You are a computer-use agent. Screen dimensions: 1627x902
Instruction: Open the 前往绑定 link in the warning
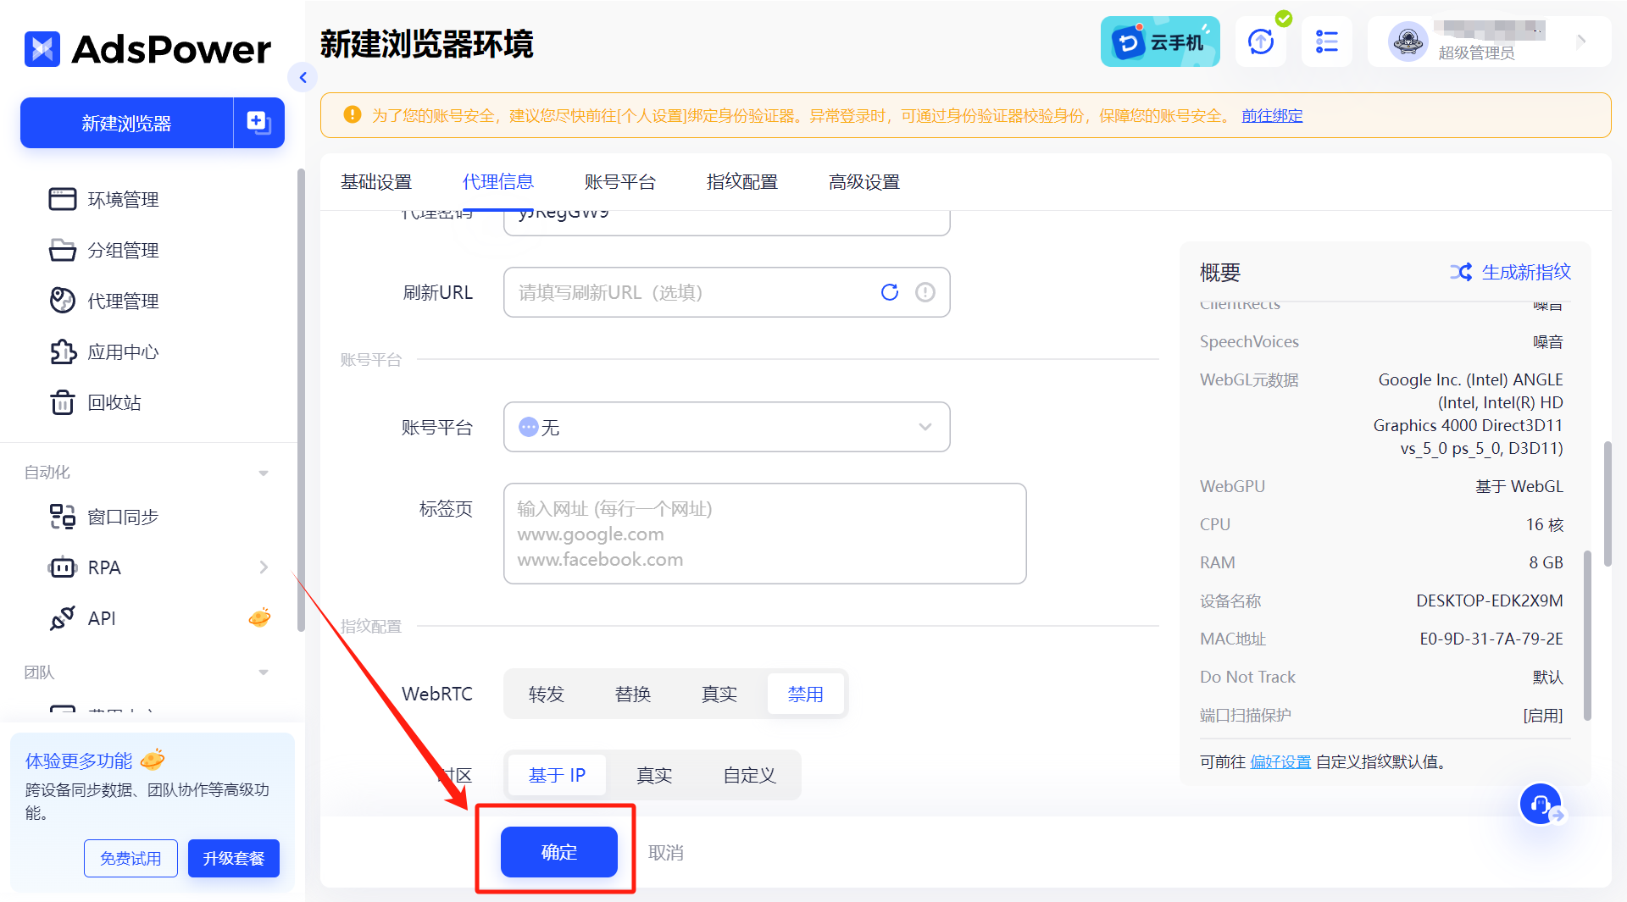(x=1271, y=116)
